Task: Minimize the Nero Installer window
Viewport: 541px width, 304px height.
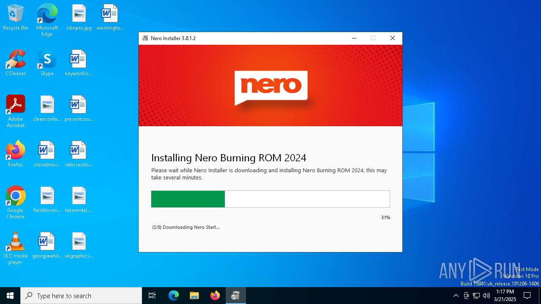Action: [x=354, y=38]
